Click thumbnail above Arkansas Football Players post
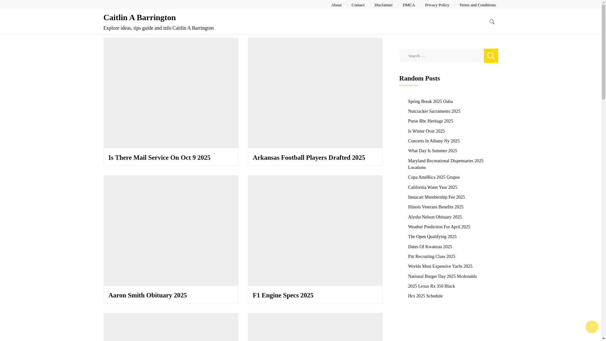 click(315, 93)
